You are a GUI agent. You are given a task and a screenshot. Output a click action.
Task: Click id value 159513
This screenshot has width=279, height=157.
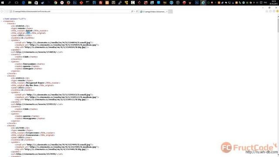pos(20,78)
